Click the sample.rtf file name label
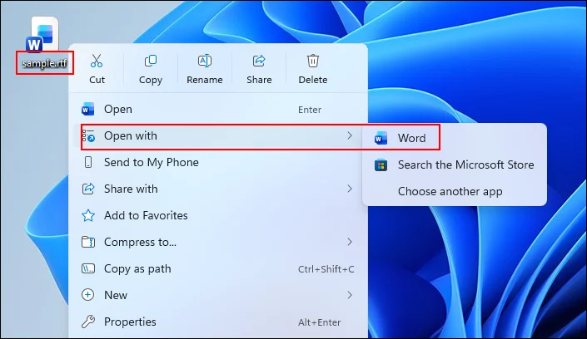The image size is (587, 339). (45, 63)
